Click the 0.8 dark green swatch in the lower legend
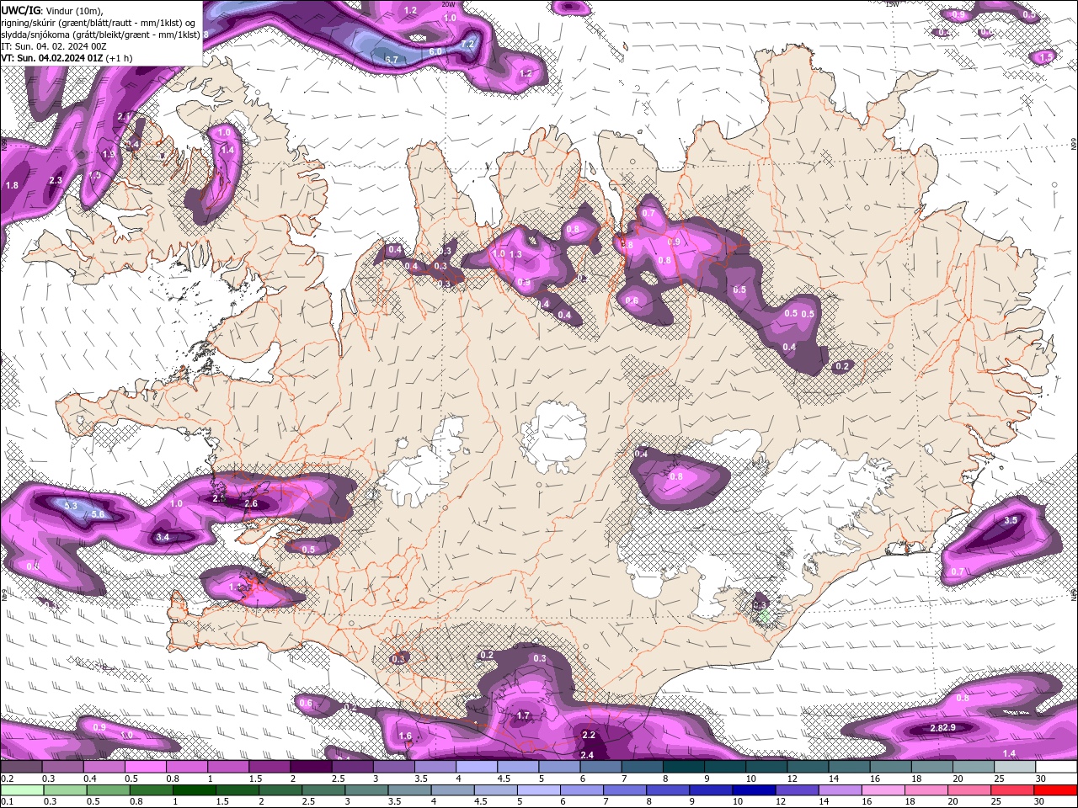1078x808 pixels. 152,790
